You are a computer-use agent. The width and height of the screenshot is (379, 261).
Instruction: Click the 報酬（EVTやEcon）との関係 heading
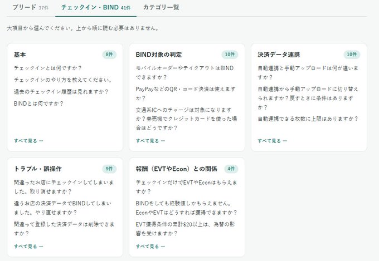(x=177, y=169)
